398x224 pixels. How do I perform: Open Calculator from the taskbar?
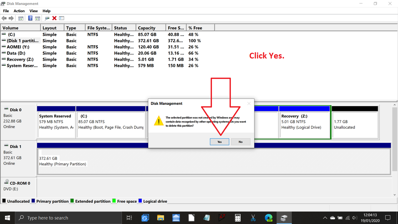point(237,218)
